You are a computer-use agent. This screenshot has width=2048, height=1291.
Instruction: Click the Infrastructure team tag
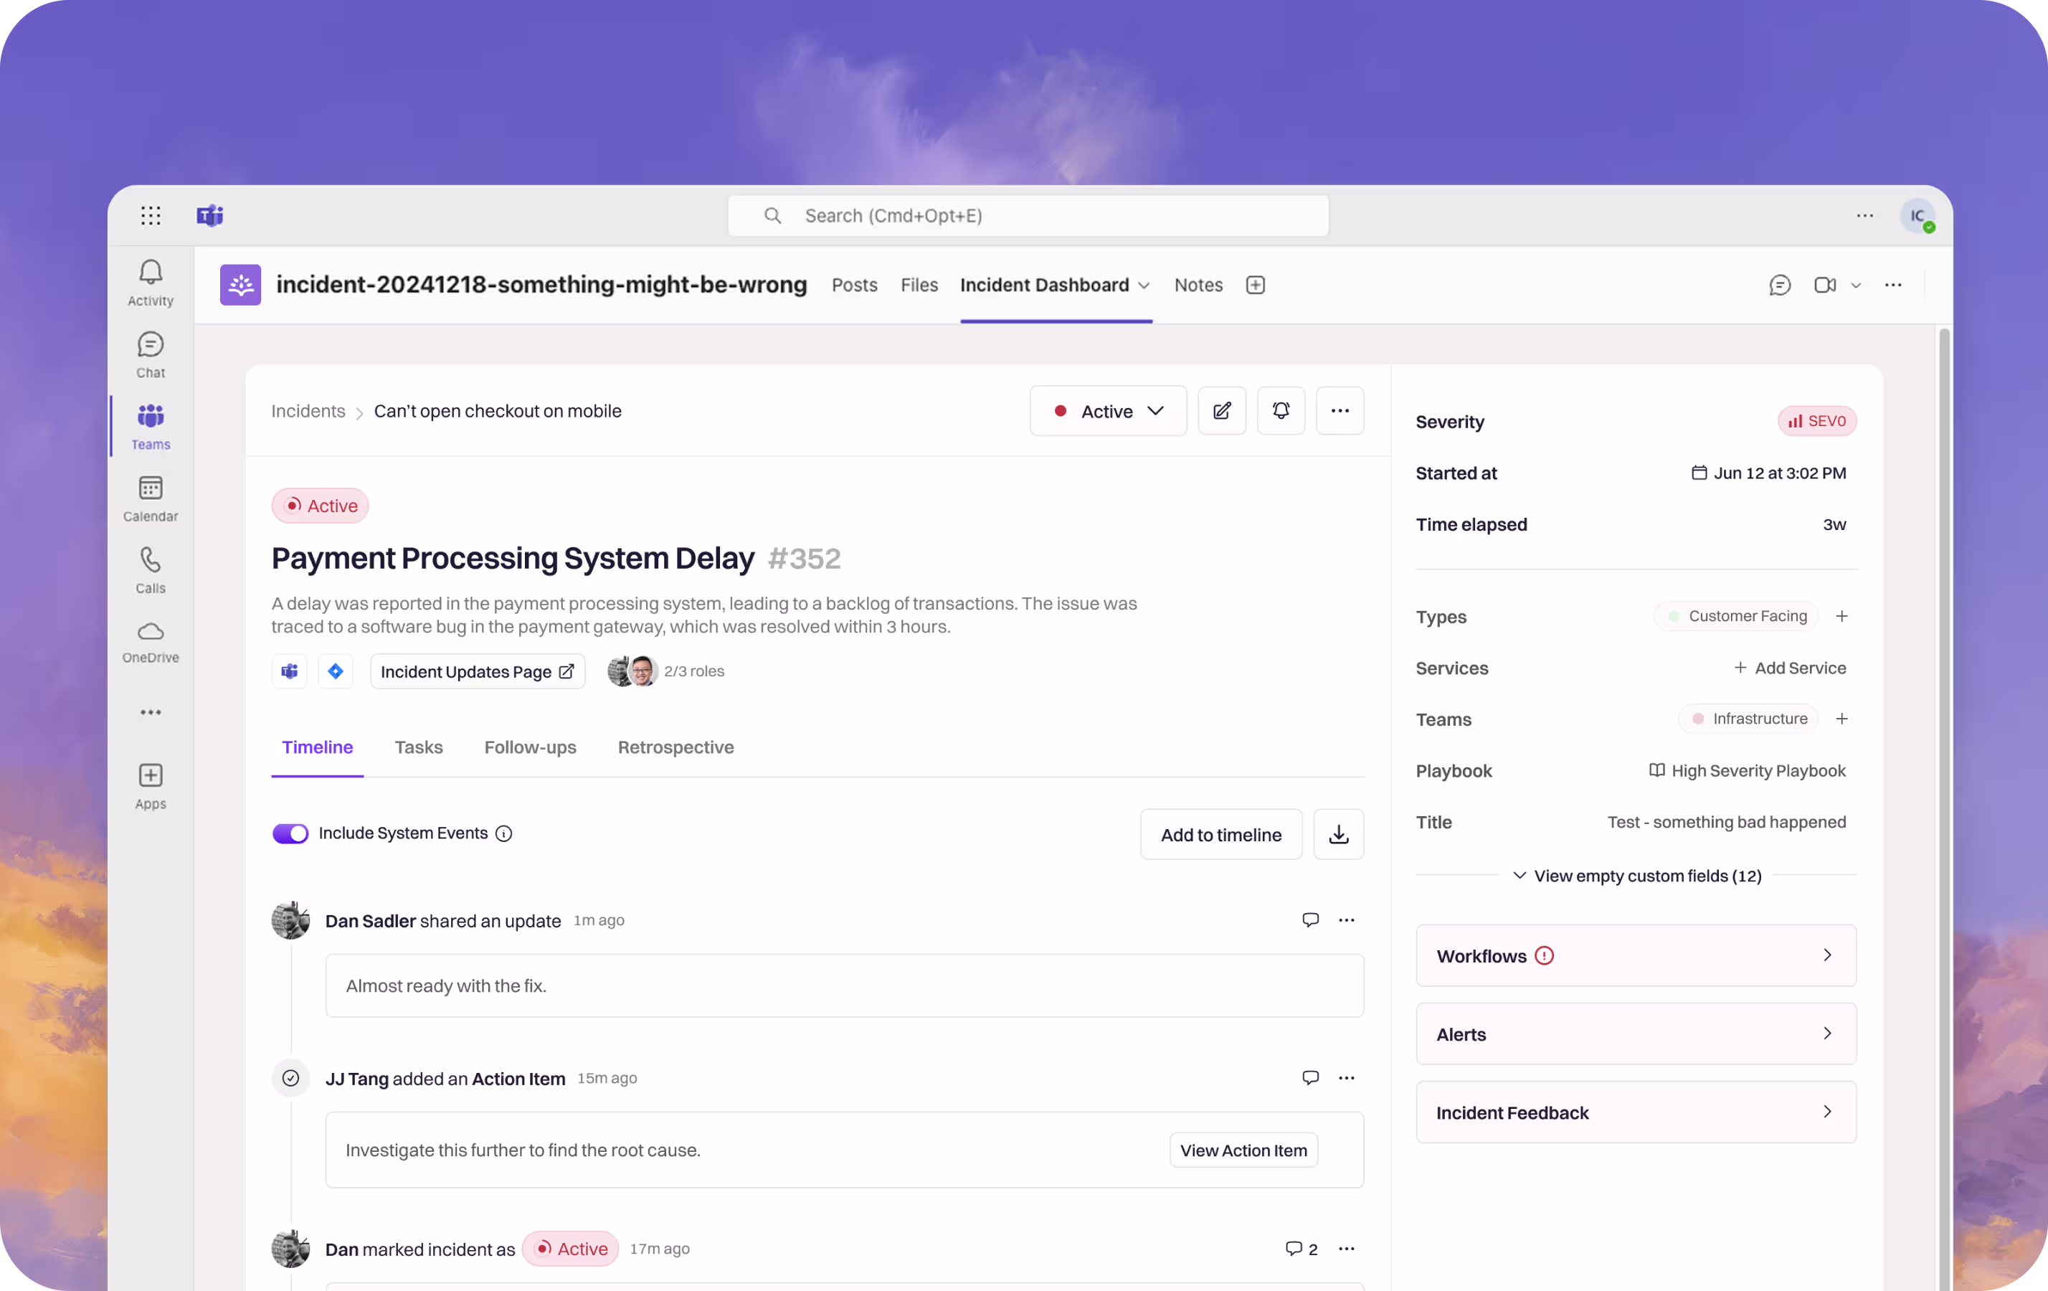click(x=1748, y=719)
